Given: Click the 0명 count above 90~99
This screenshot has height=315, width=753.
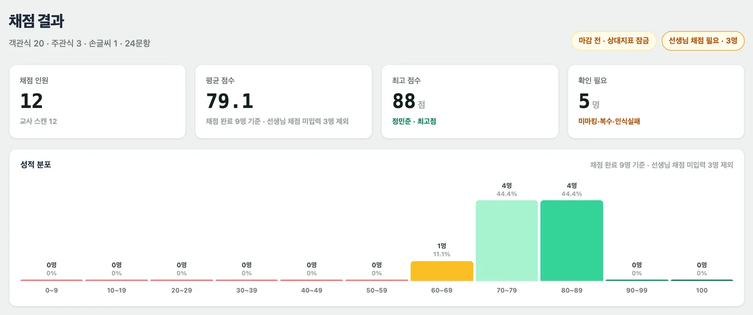Looking at the screenshot, I should [x=637, y=265].
